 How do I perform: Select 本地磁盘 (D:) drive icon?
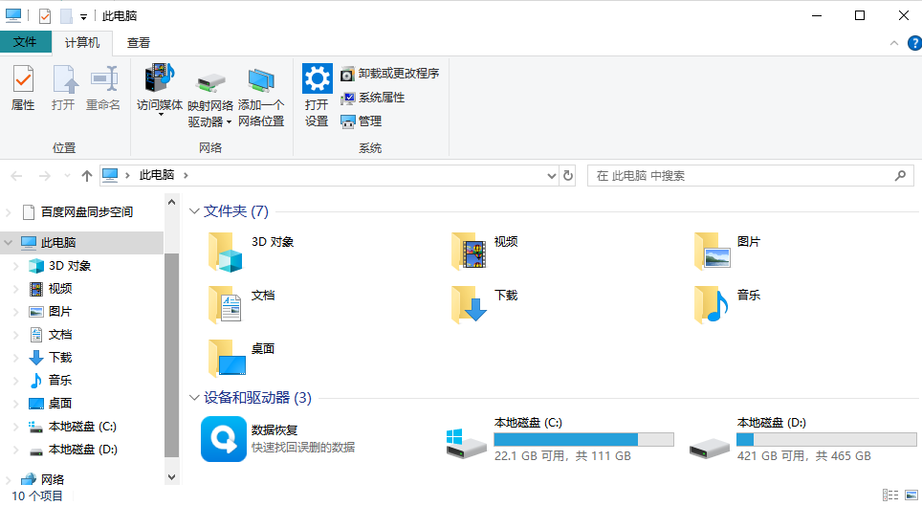coord(709,449)
